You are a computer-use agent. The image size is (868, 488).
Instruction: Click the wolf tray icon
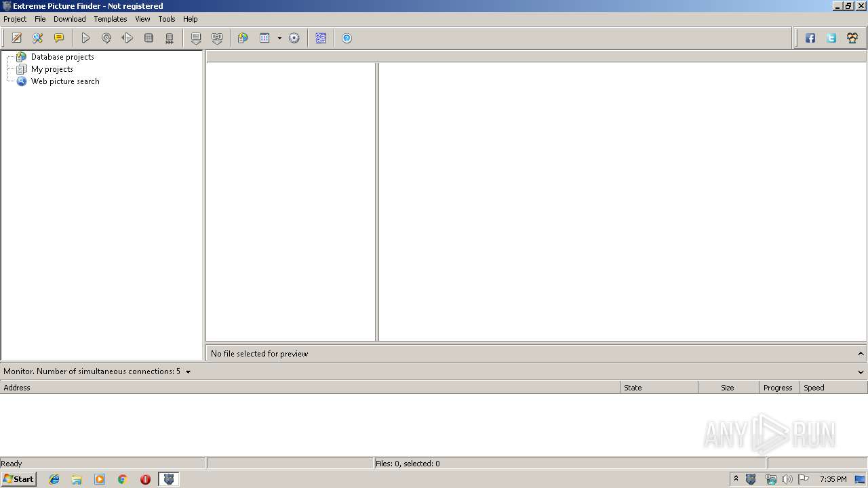[x=751, y=479]
